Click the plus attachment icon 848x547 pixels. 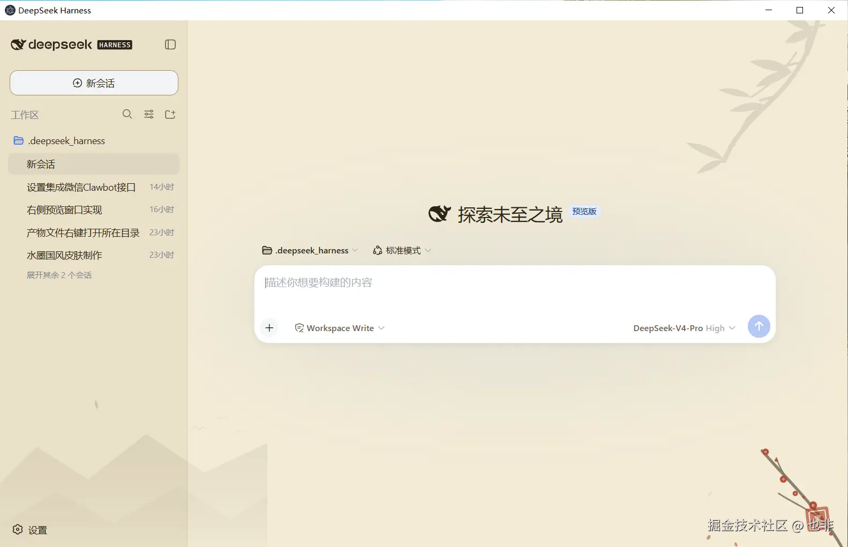coord(269,328)
